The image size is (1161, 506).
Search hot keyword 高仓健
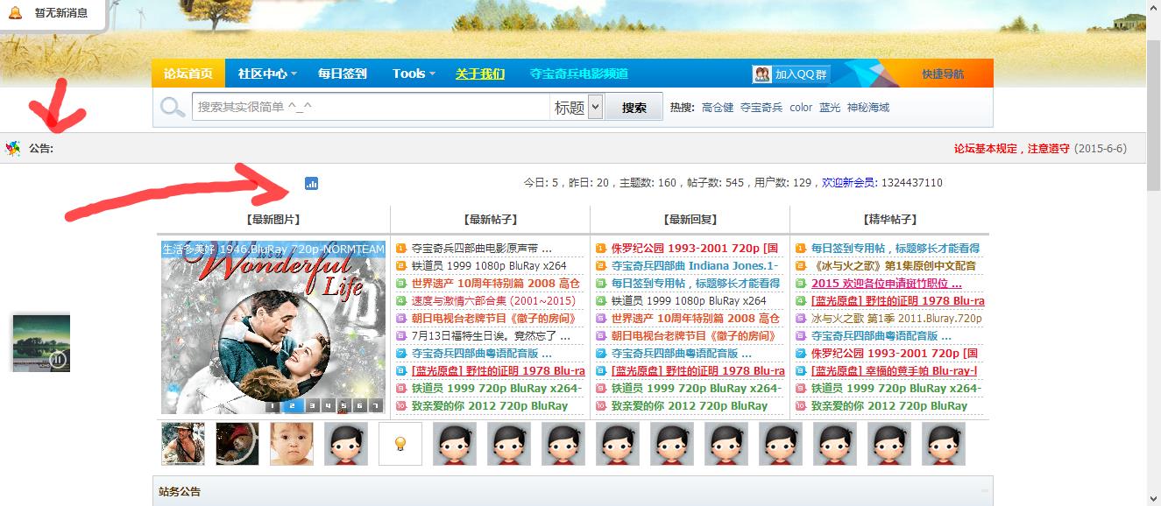(x=718, y=108)
